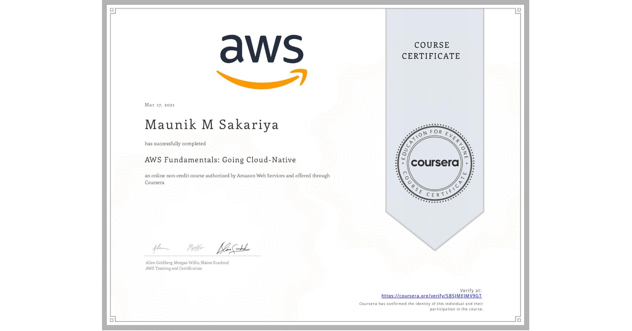Click the Coursera seal emblem
The image size is (632, 331).
coord(435,163)
